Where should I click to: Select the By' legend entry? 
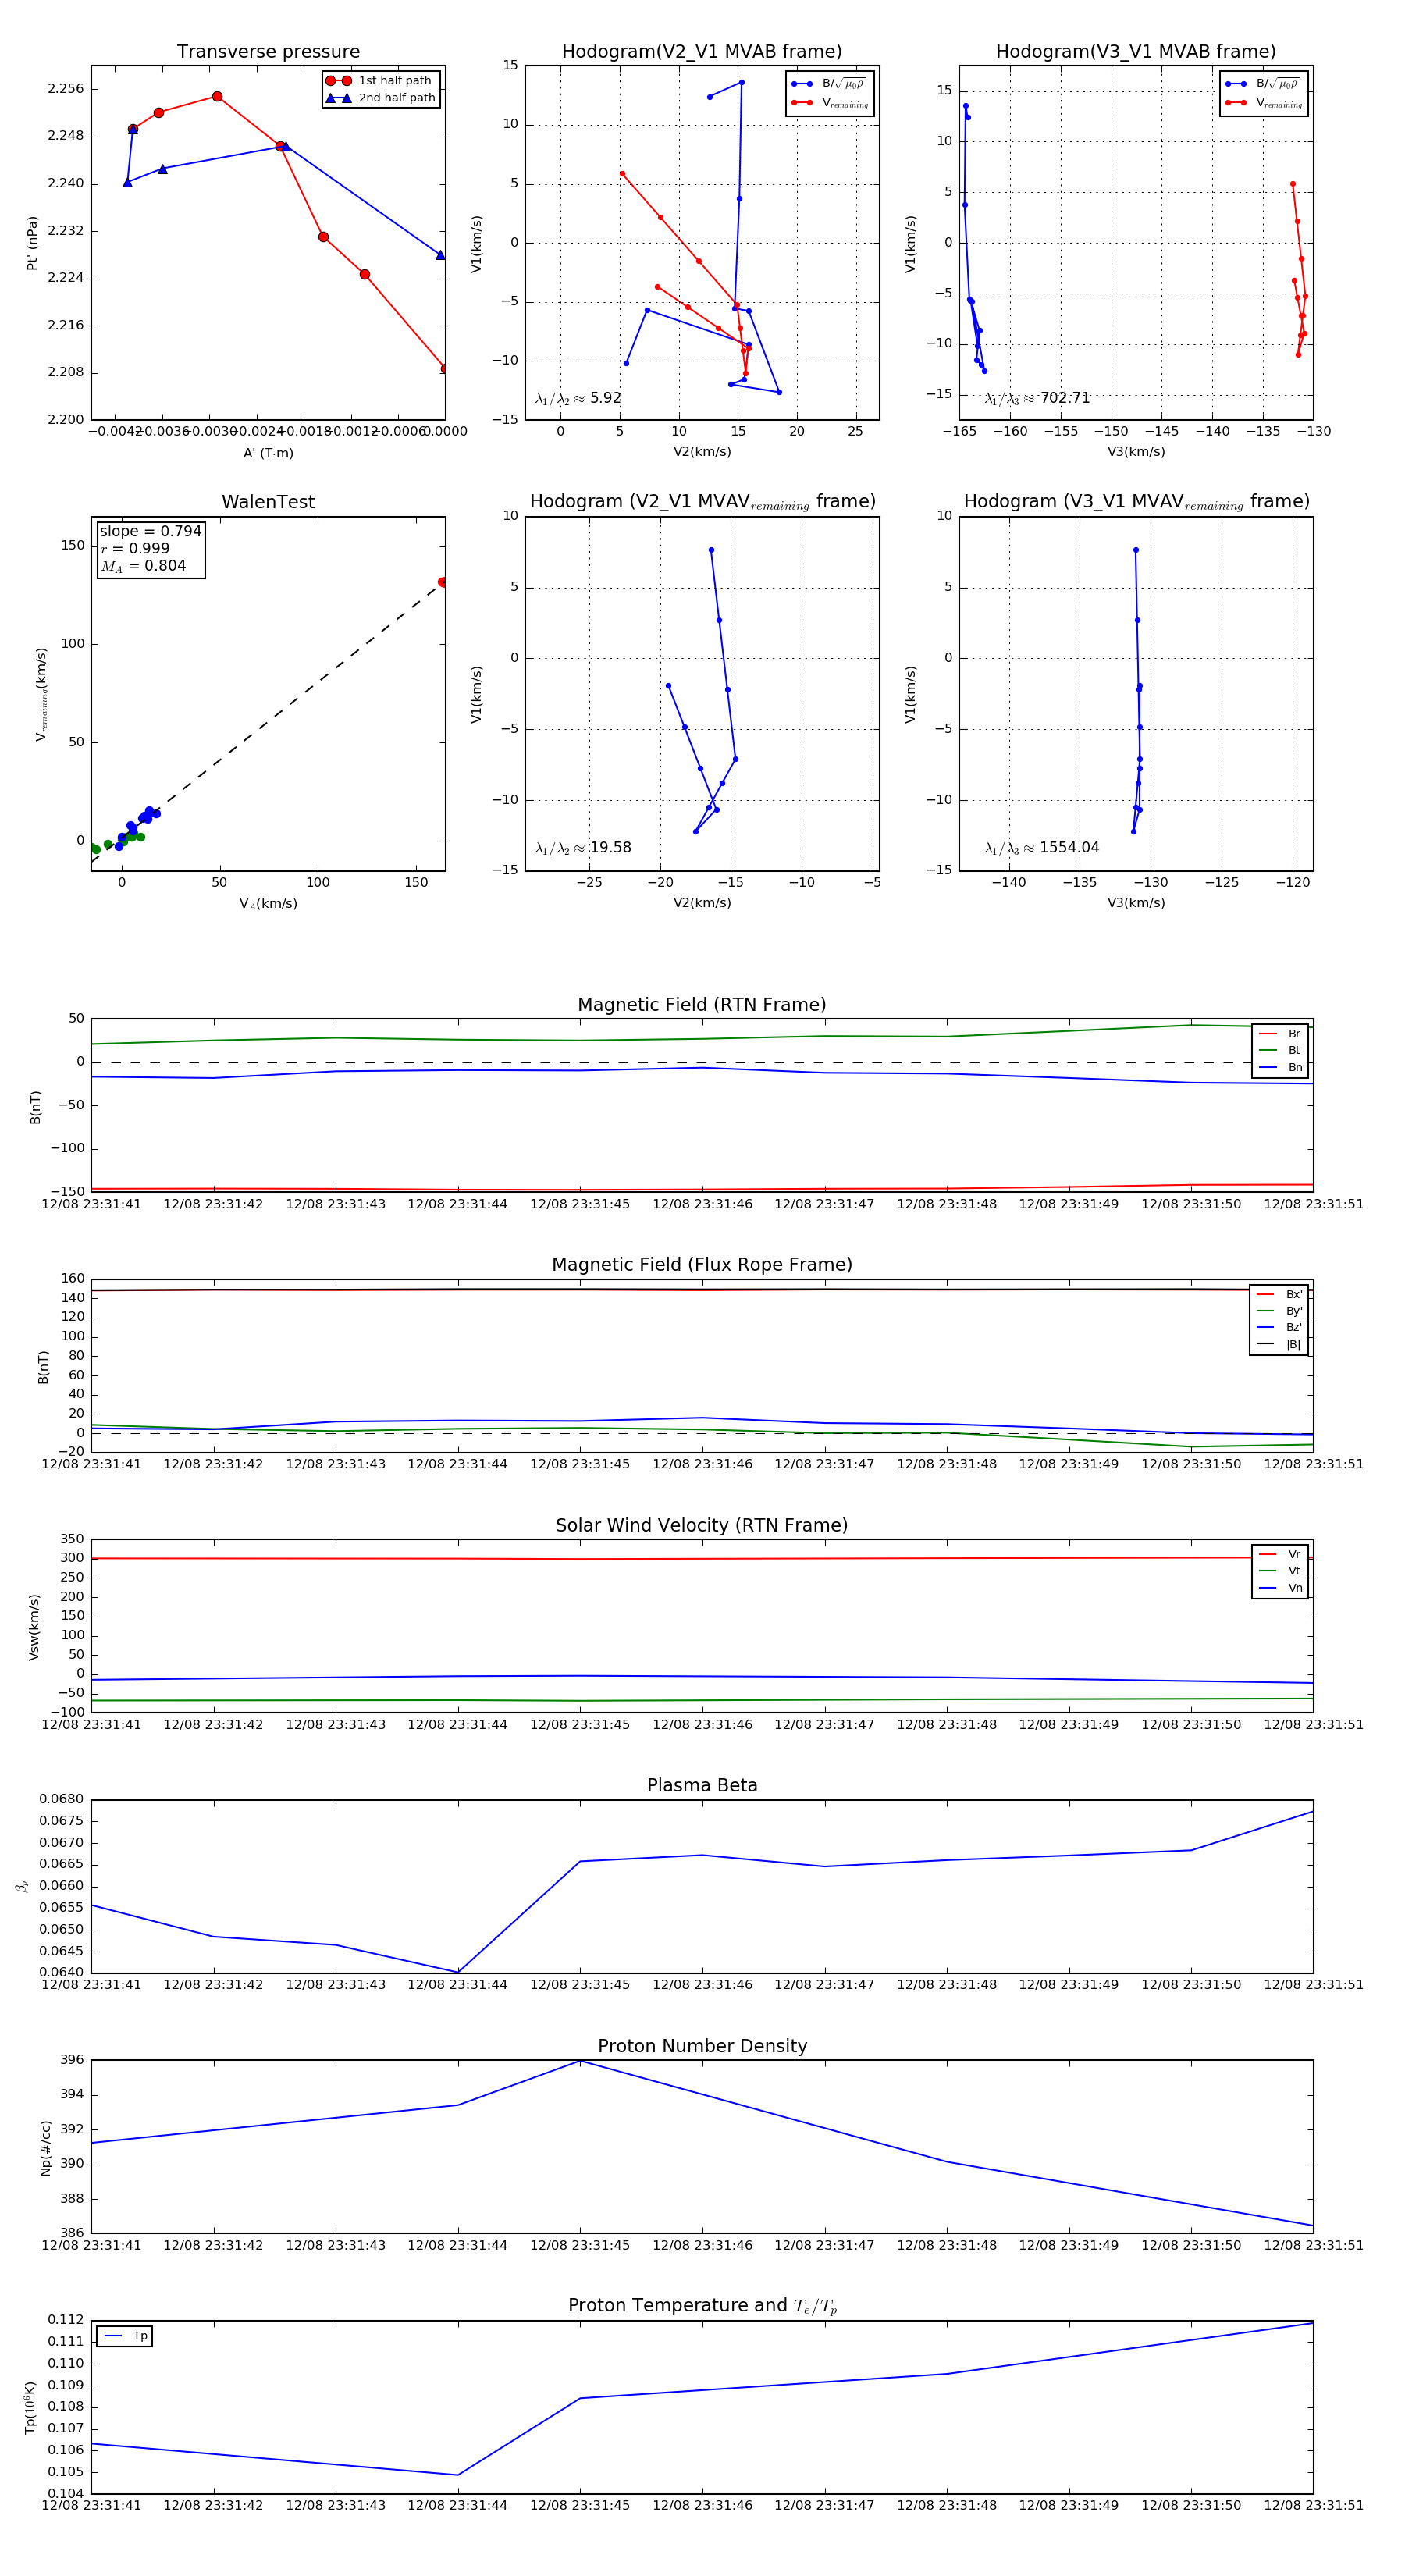click(x=1279, y=1311)
